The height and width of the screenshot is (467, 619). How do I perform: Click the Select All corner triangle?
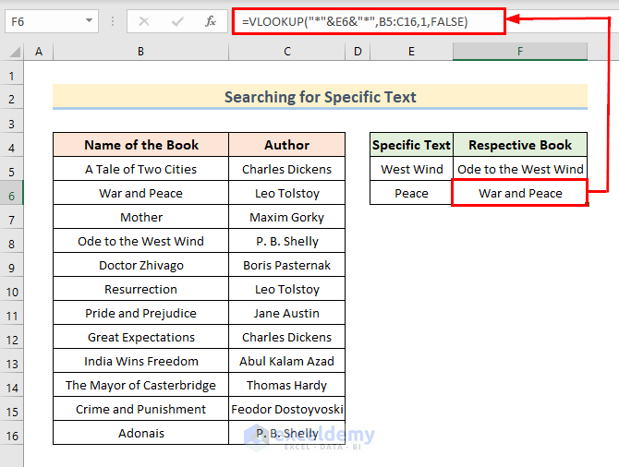pyautogui.click(x=15, y=52)
